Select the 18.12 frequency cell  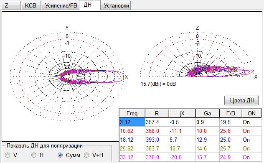coord(132,140)
